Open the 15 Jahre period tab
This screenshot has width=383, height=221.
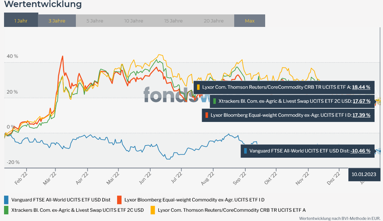pyautogui.click(x=173, y=21)
